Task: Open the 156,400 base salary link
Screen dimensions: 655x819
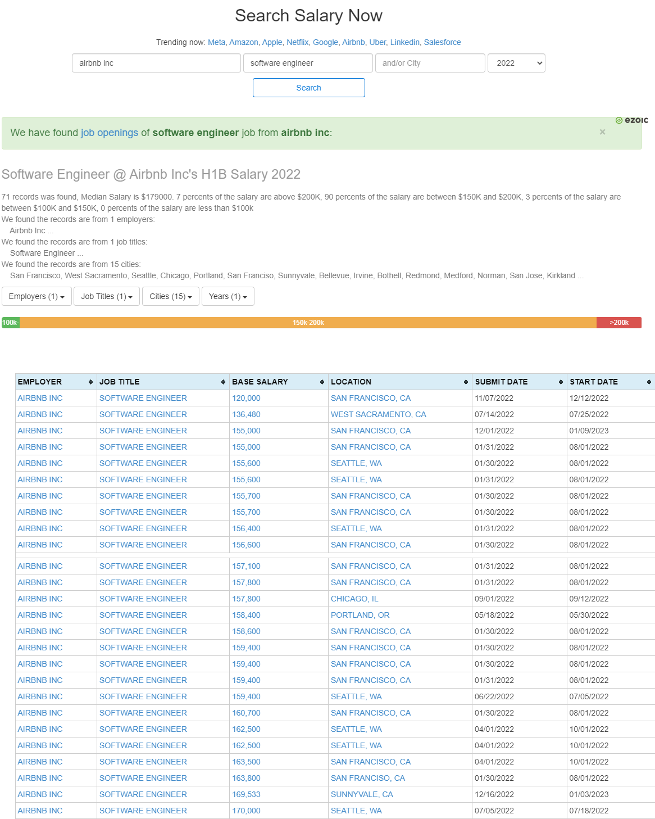Action: (x=246, y=528)
